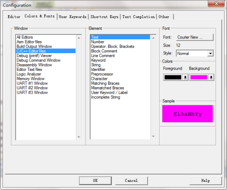Select Incomplete String element
Viewport: 227px width, 190px height.
click(120, 97)
